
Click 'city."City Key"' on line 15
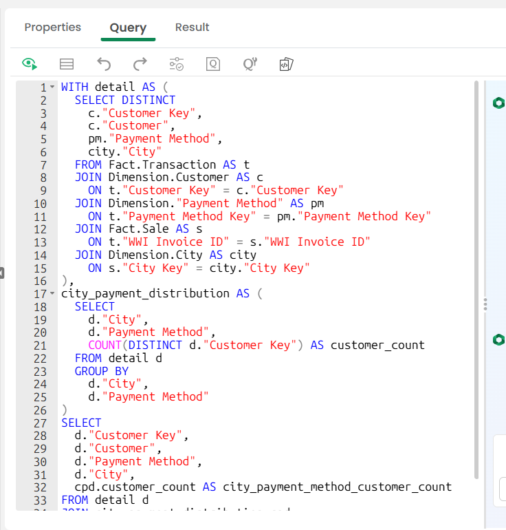[x=259, y=268]
